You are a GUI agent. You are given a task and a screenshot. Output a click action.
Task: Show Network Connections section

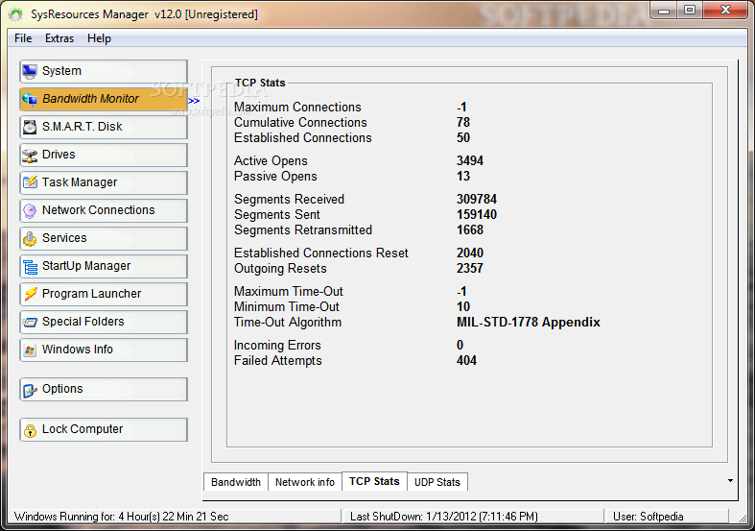104,210
